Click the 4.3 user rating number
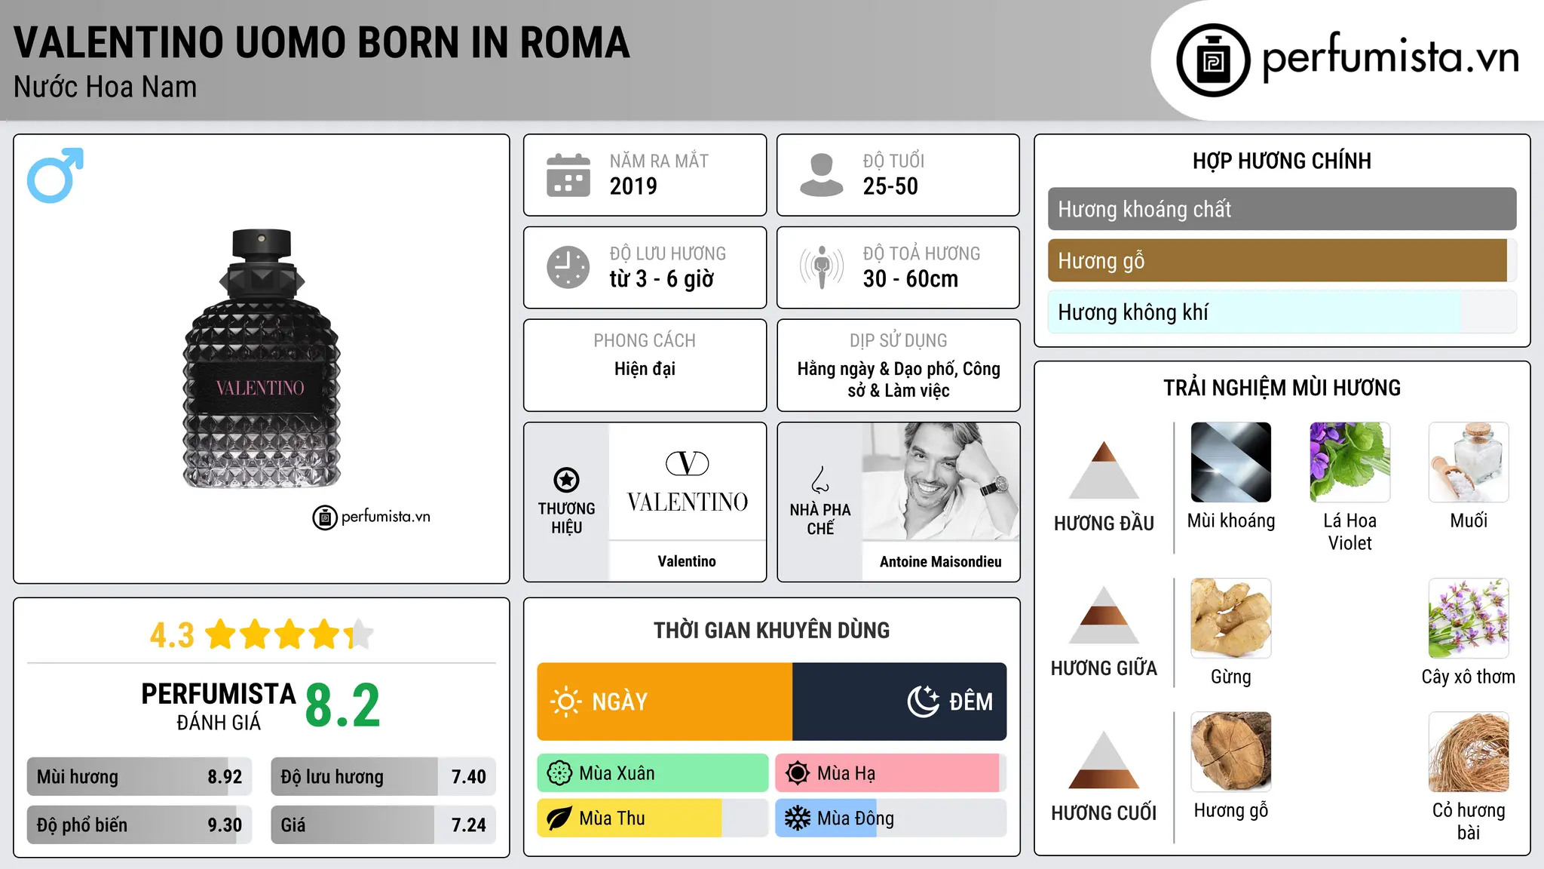The height and width of the screenshot is (869, 1544). (173, 635)
